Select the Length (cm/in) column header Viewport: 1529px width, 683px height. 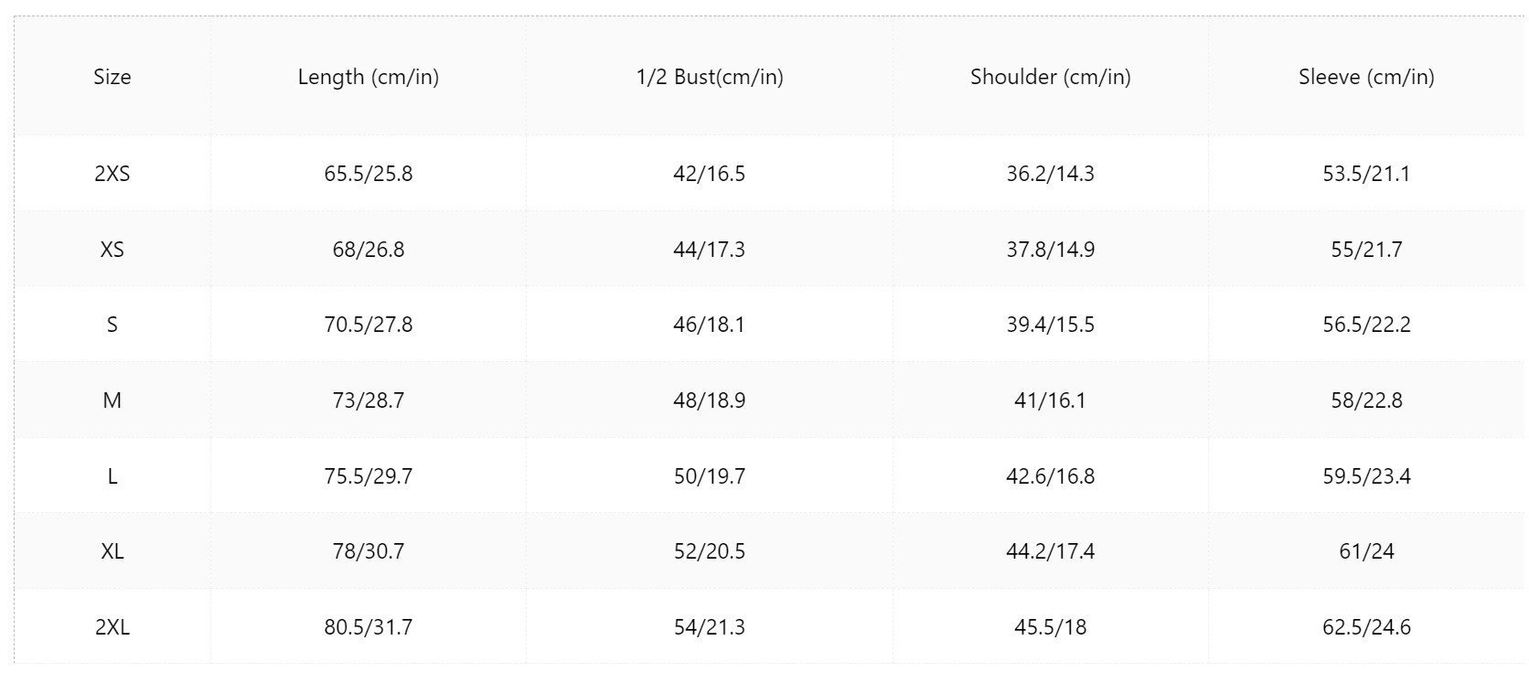[369, 78]
